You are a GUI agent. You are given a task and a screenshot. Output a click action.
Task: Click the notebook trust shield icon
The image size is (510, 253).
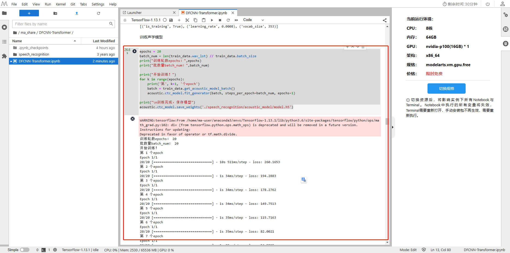pos(424,250)
